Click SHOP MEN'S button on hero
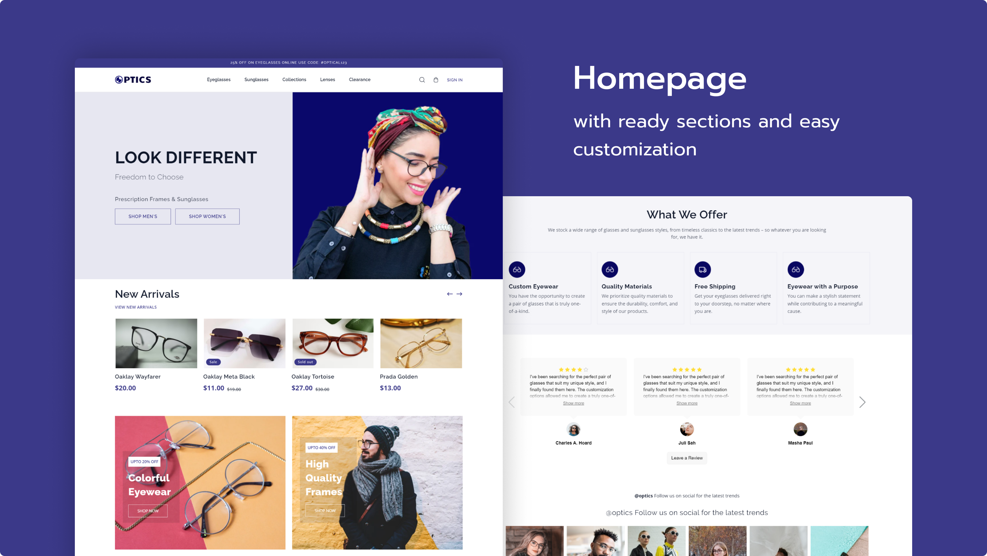This screenshot has width=987, height=556. point(142,216)
